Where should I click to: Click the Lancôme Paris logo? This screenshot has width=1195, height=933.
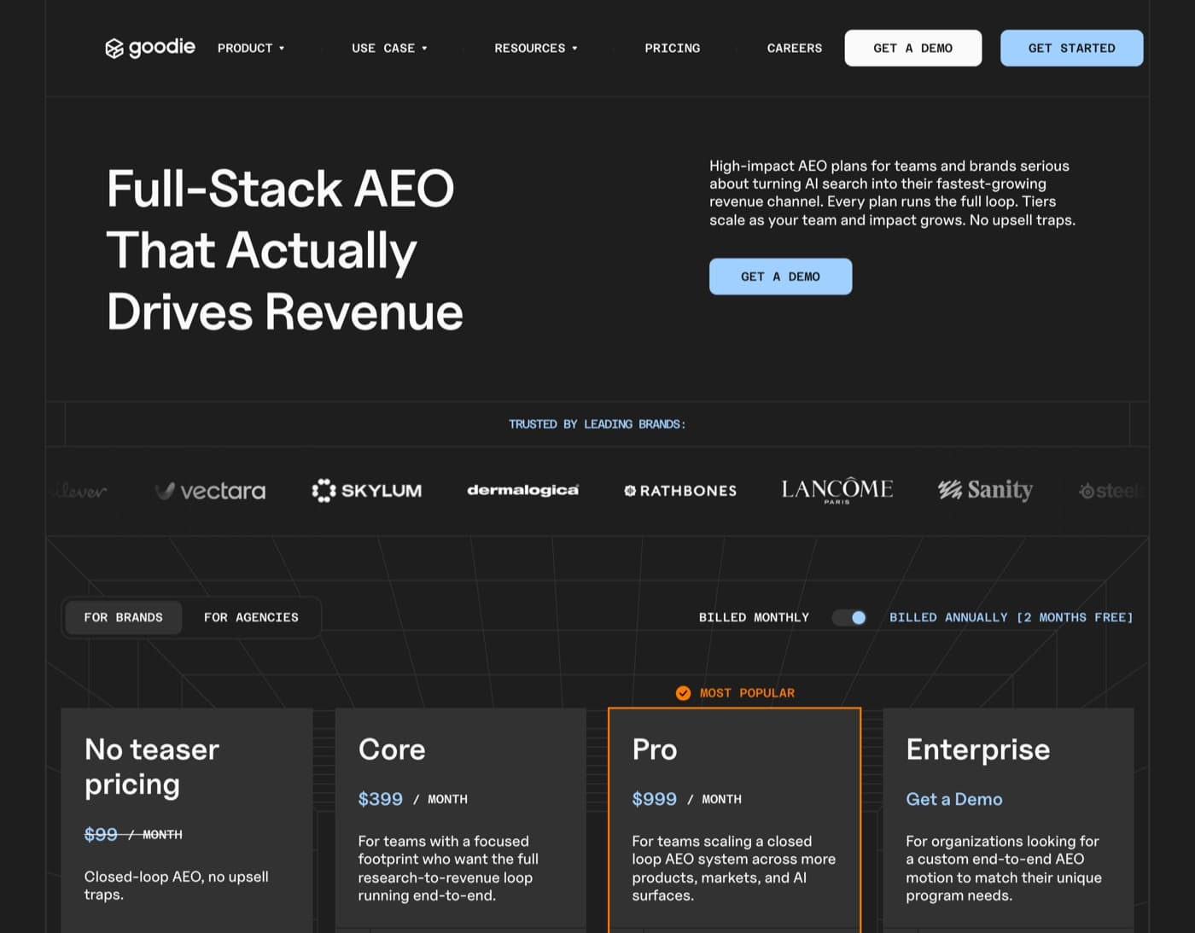point(837,491)
